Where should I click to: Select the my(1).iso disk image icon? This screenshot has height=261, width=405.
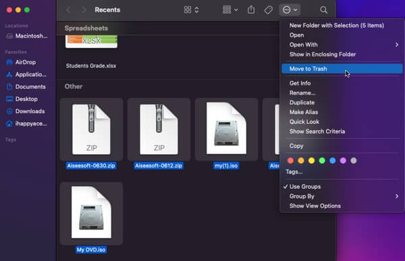pos(226,128)
